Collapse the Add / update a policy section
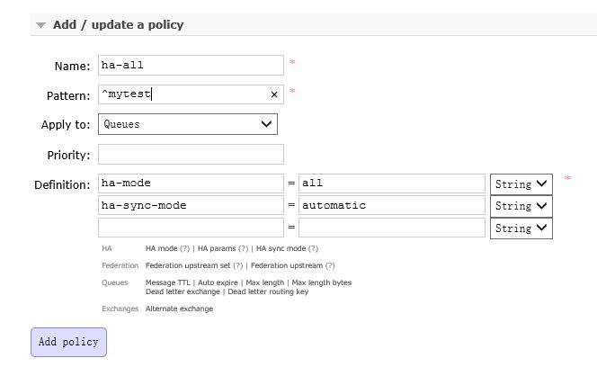The width and height of the screenshot is (597, 376). pyautogui.click(x=40, y=25)
